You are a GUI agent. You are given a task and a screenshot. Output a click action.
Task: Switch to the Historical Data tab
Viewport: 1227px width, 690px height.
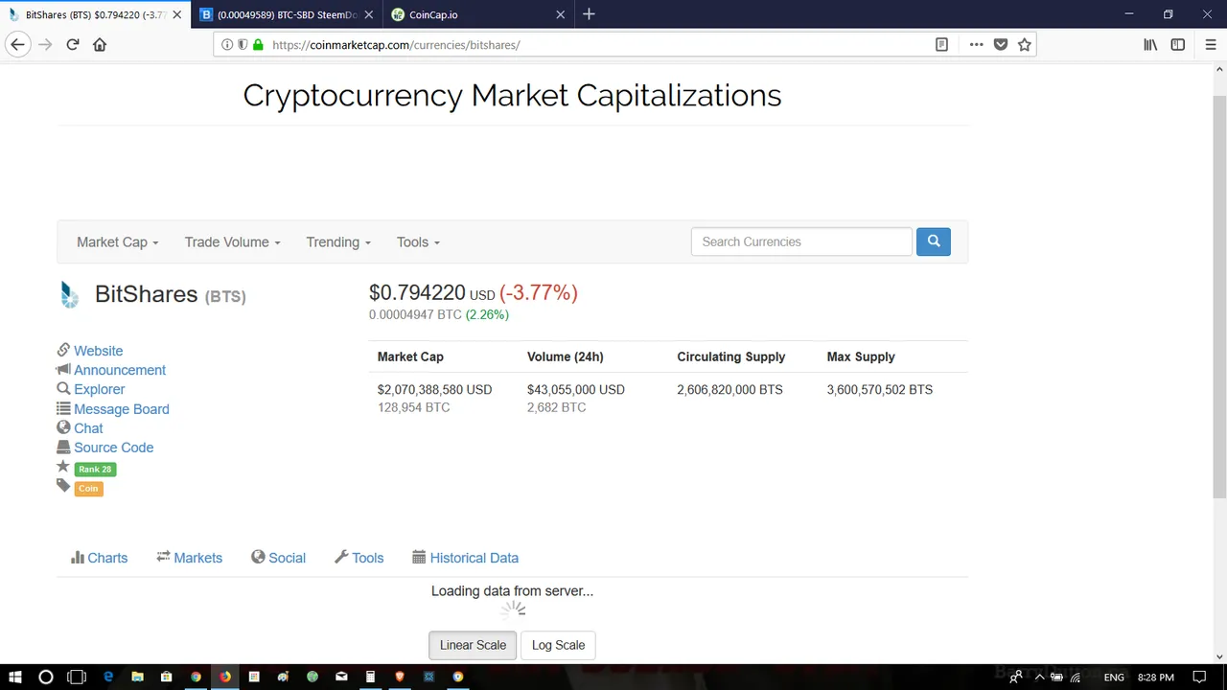point(465,558)
